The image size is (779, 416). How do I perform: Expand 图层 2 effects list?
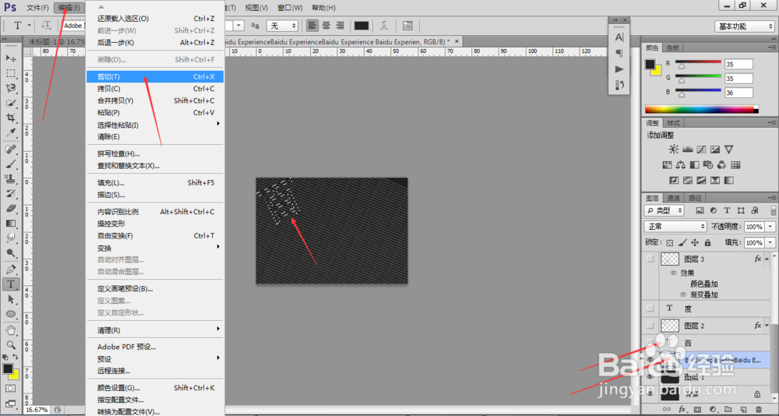(x=767, y=326)
